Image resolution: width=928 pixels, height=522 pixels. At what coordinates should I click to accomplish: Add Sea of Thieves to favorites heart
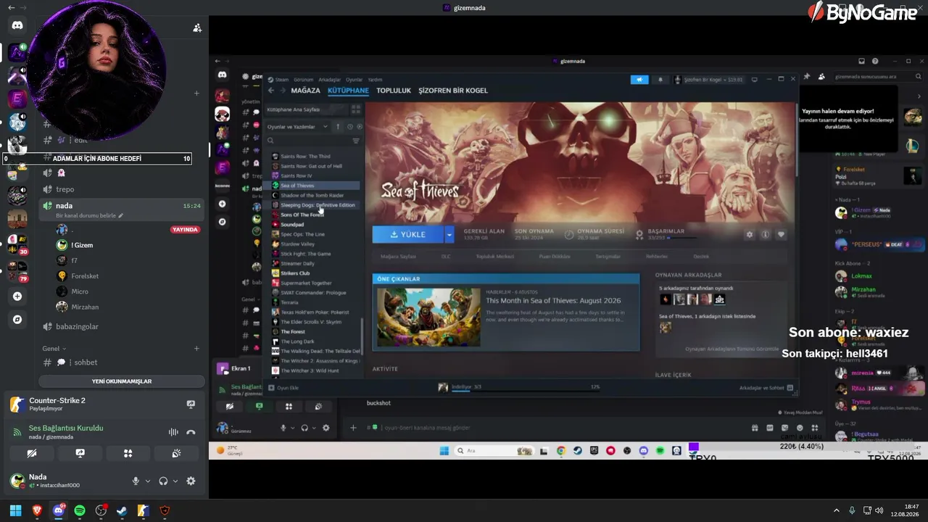(781, 235)
